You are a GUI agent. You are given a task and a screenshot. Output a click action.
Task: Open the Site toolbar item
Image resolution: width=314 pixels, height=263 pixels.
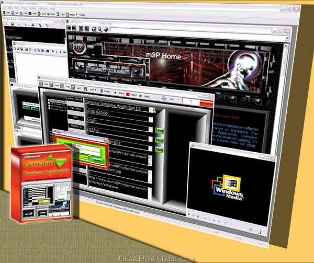[x=15, y=13]
